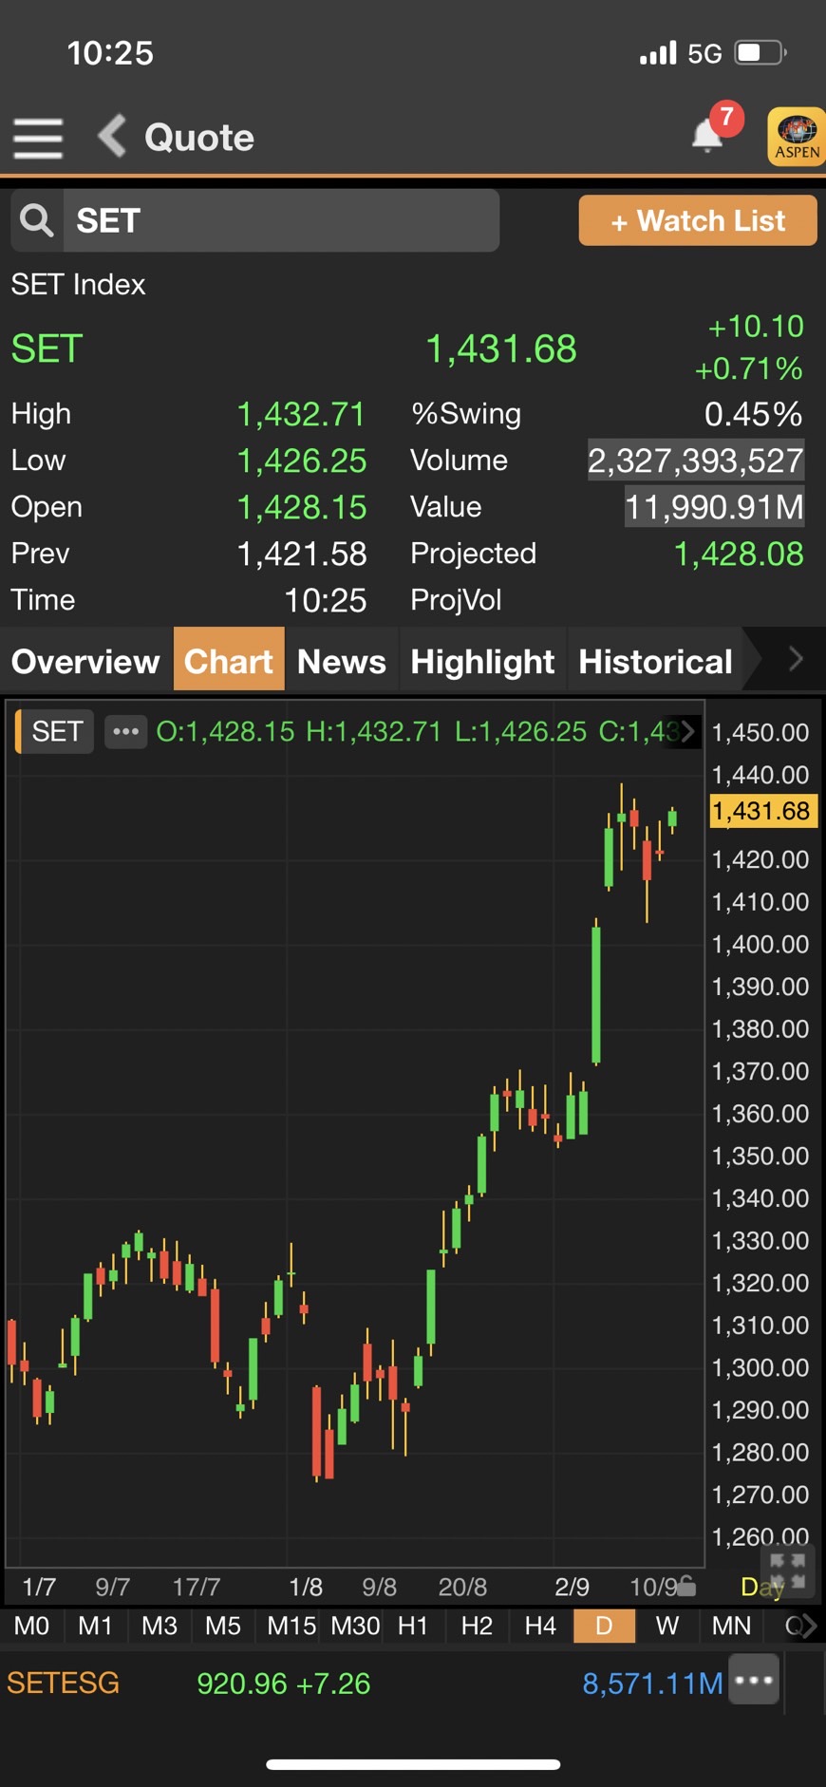Viewport: 826px width, 1787px height.
Task: Tap the Aspen logo icon
Action: click(797, 137)
